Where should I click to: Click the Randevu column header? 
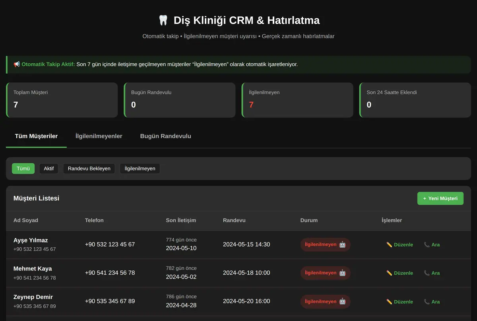(234, 220)
